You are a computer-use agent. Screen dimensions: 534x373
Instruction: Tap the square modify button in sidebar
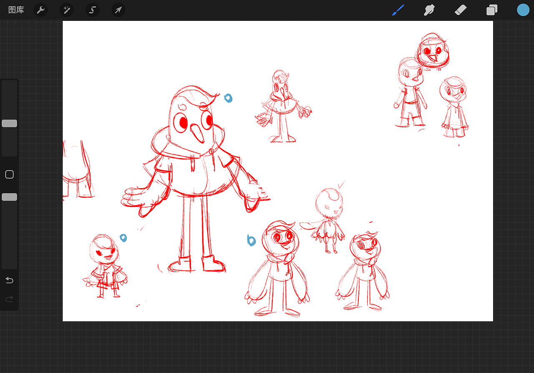[x=9, y=174]
